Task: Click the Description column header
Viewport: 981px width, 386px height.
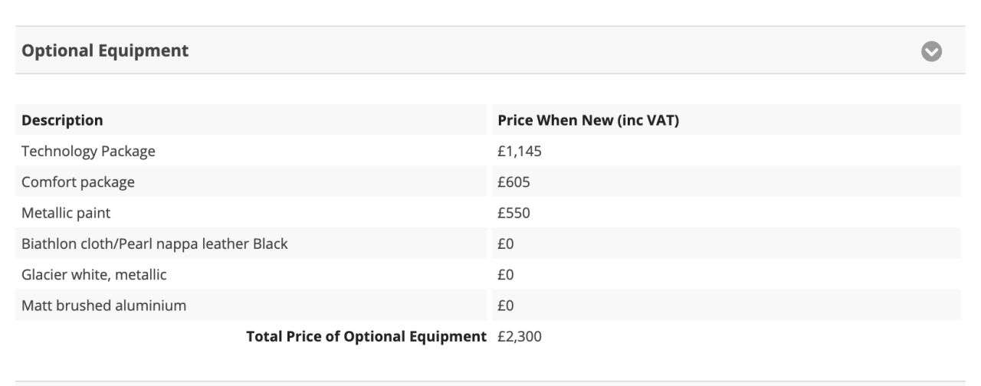Action: click(62, 120)
